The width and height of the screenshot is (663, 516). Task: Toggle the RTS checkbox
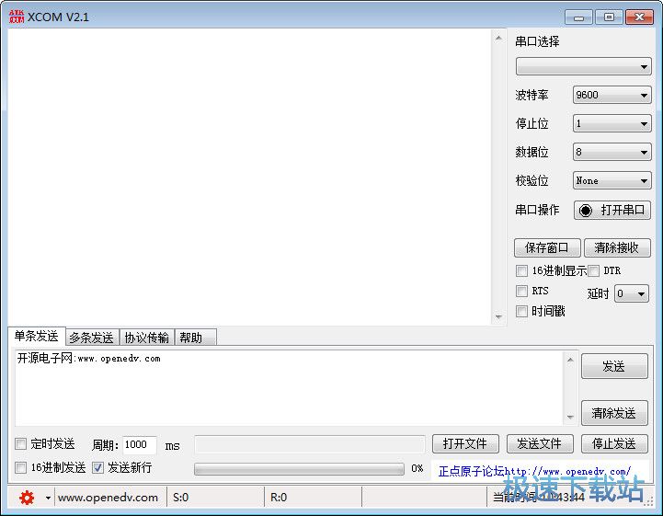(522, 291)
